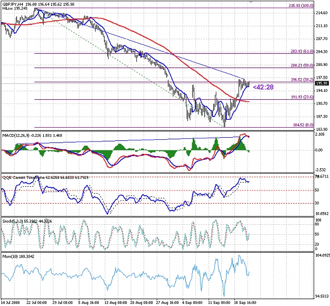Click the 14 Jul 2008 date label
Viewport: 330px width, 306px height.
11,303
